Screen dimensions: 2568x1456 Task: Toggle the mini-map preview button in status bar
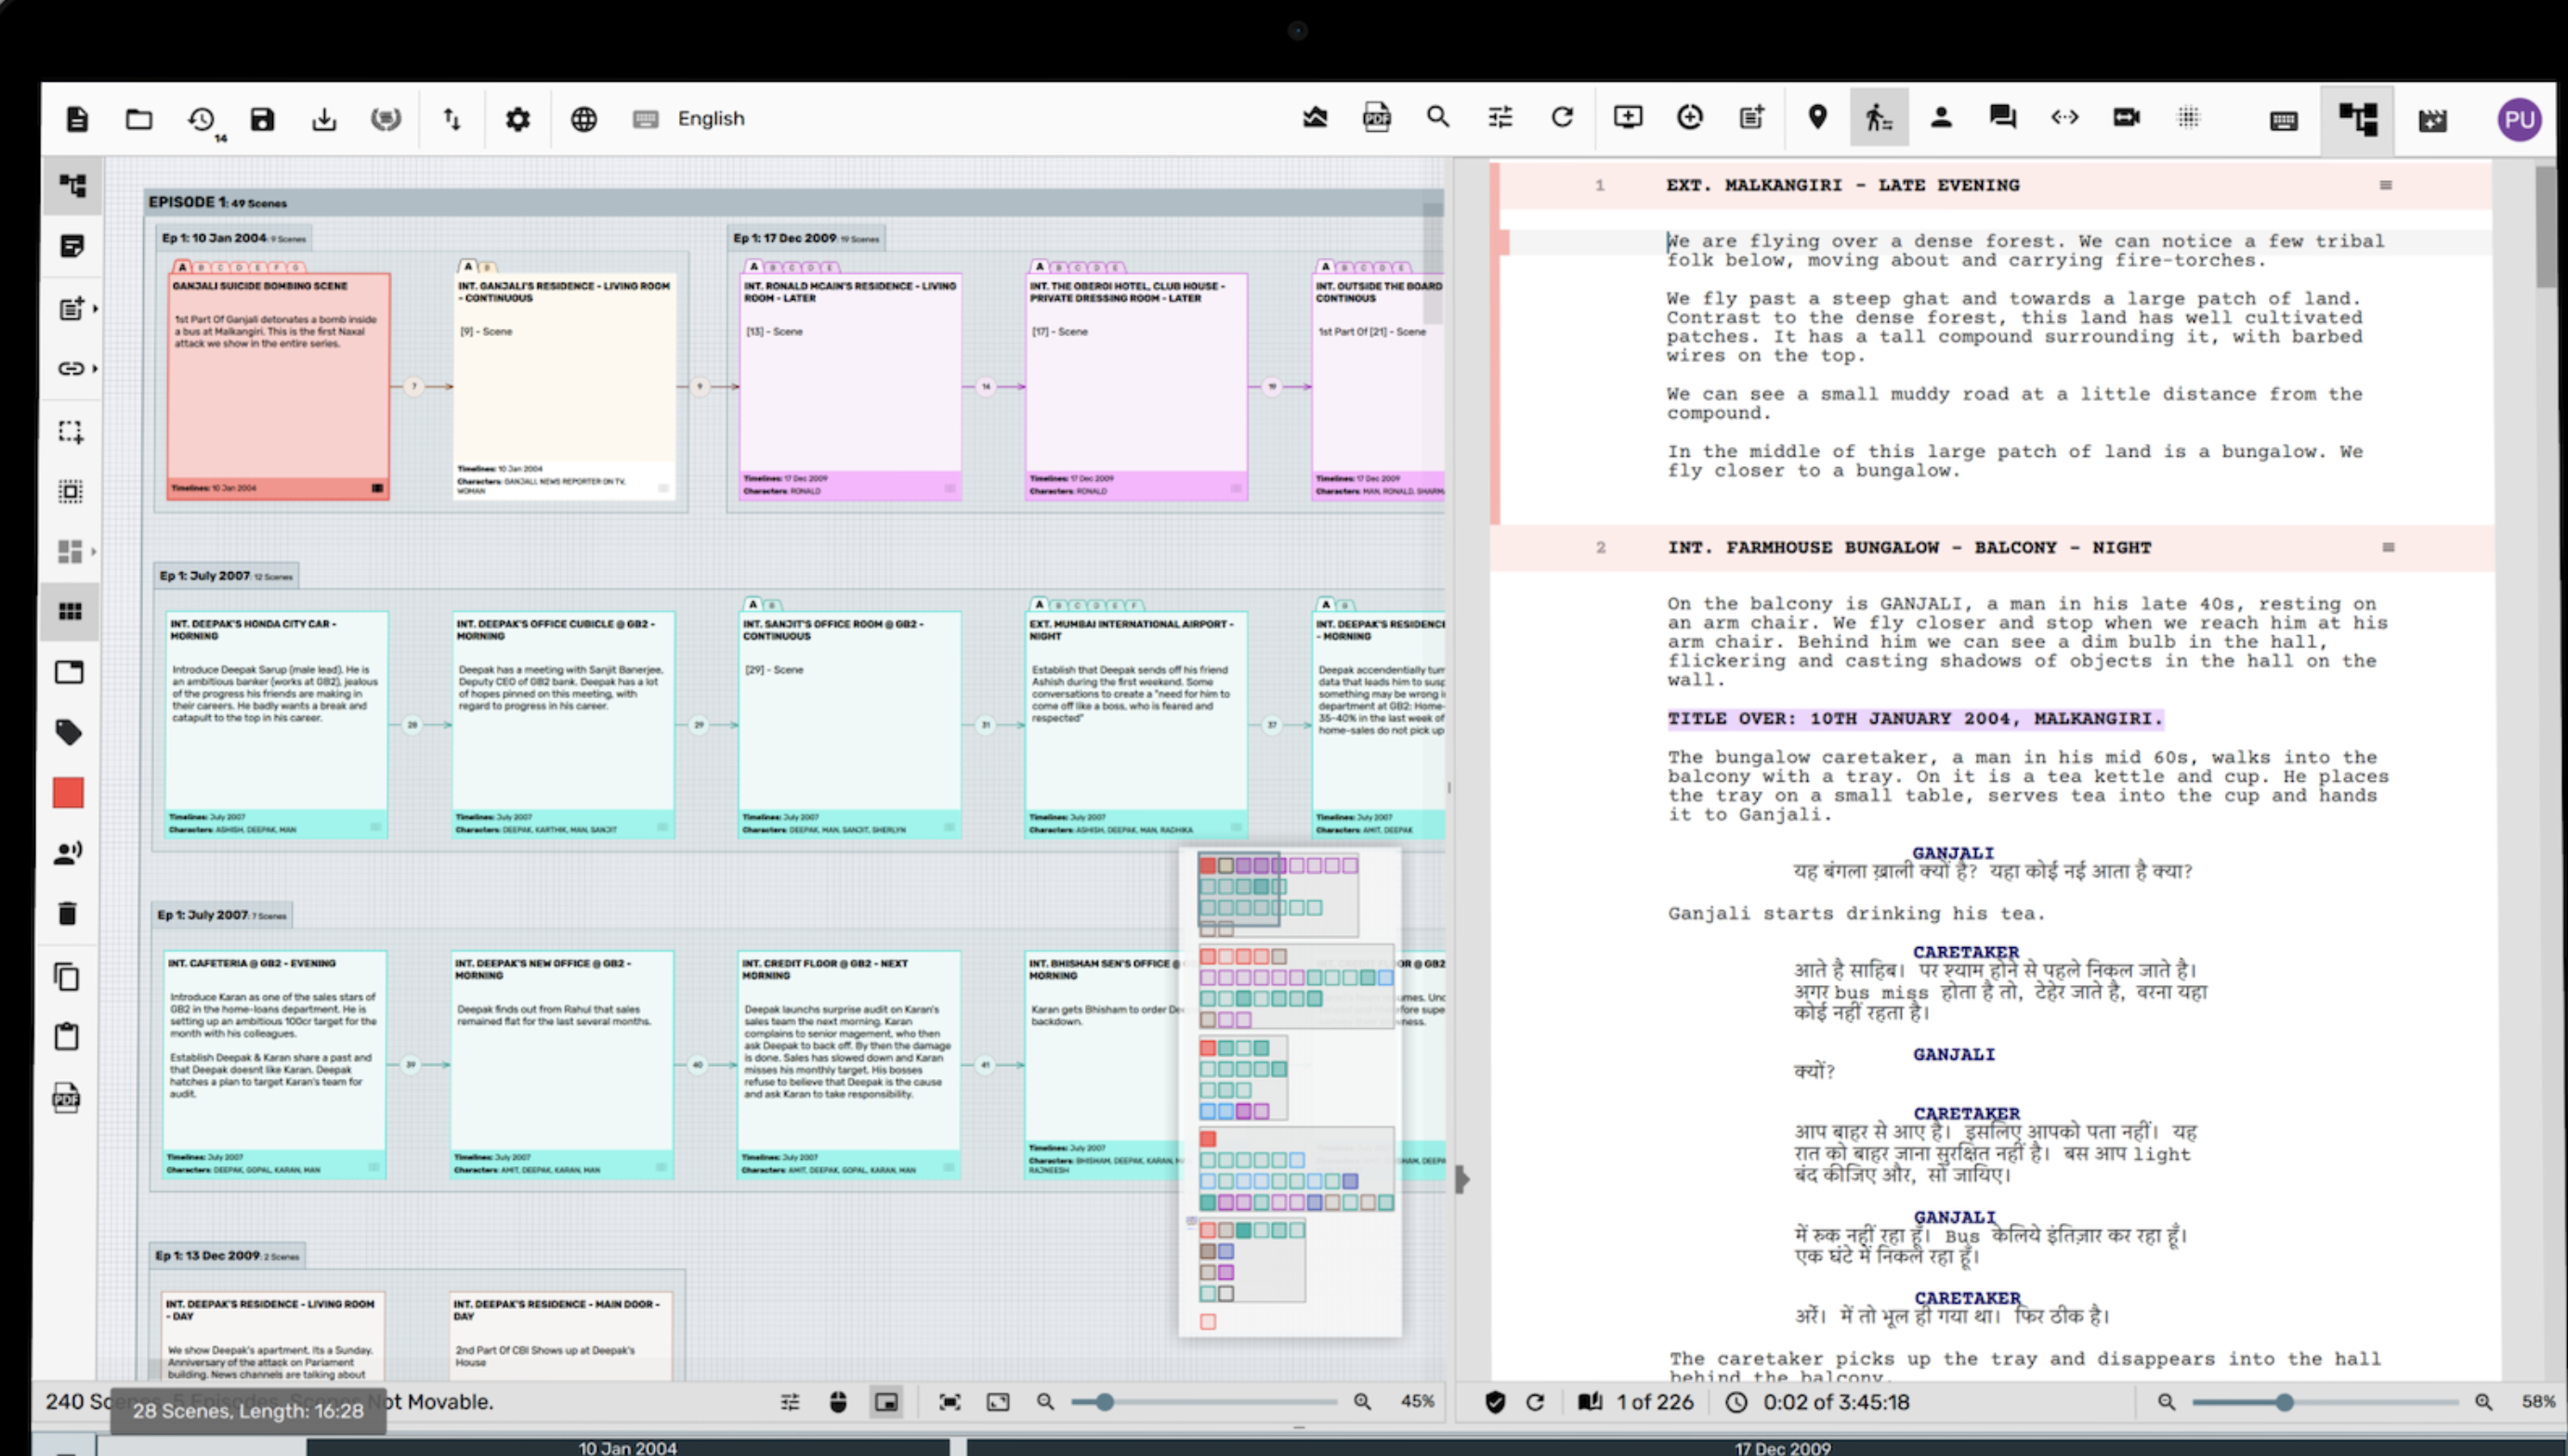[886, 1402]
